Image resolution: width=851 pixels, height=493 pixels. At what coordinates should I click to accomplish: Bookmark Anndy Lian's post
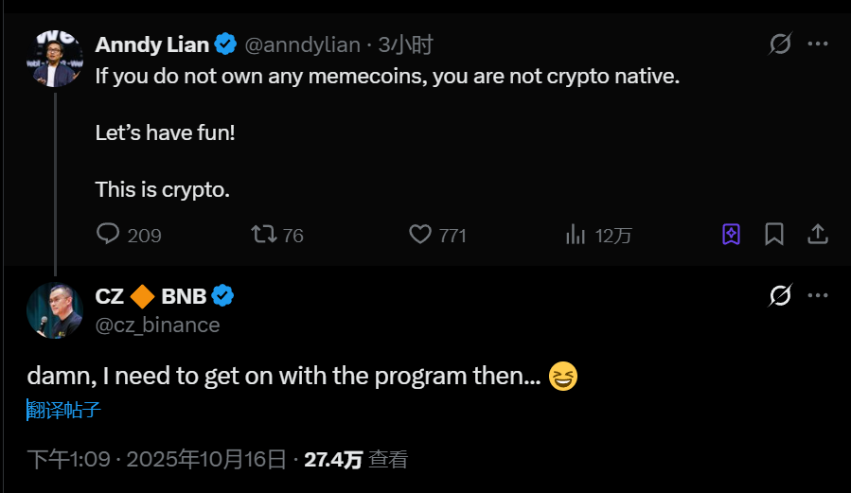click(774, 234)
